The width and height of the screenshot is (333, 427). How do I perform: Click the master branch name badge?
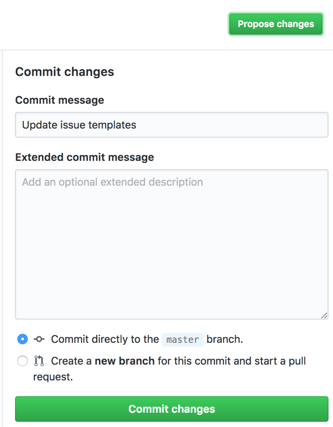(x=183, y=339)
